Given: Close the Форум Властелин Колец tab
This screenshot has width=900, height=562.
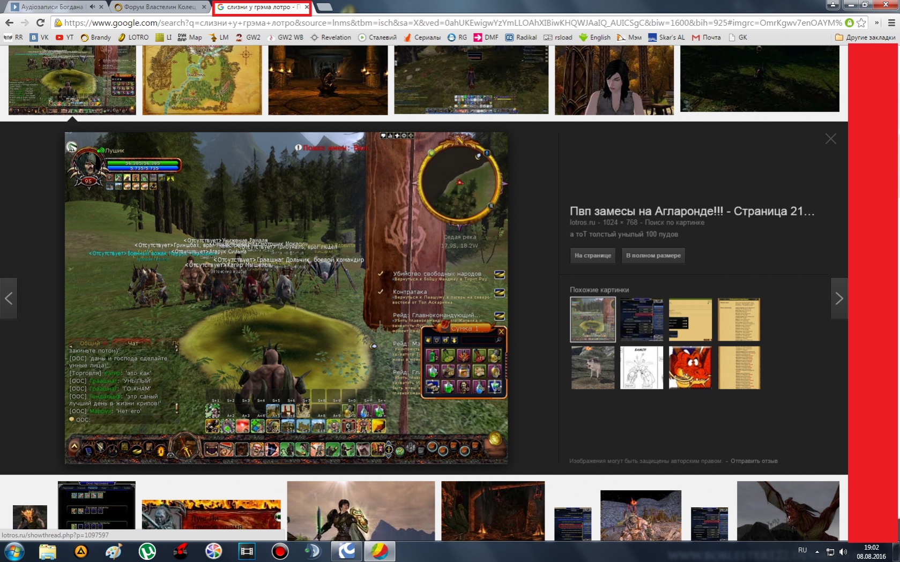Looking at the screenshot, I should tap(204, 7).
